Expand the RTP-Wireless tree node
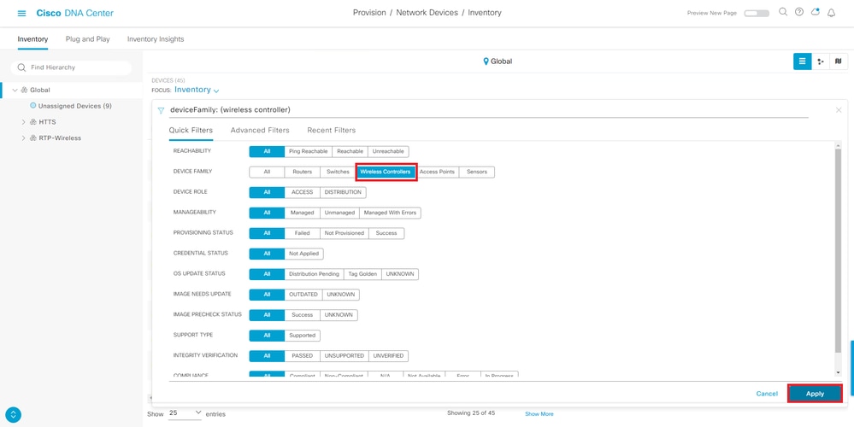 (x=23, y=138)
